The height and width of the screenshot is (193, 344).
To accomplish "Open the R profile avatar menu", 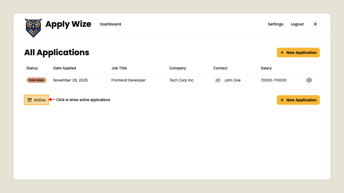I will [x=315, y=24].
